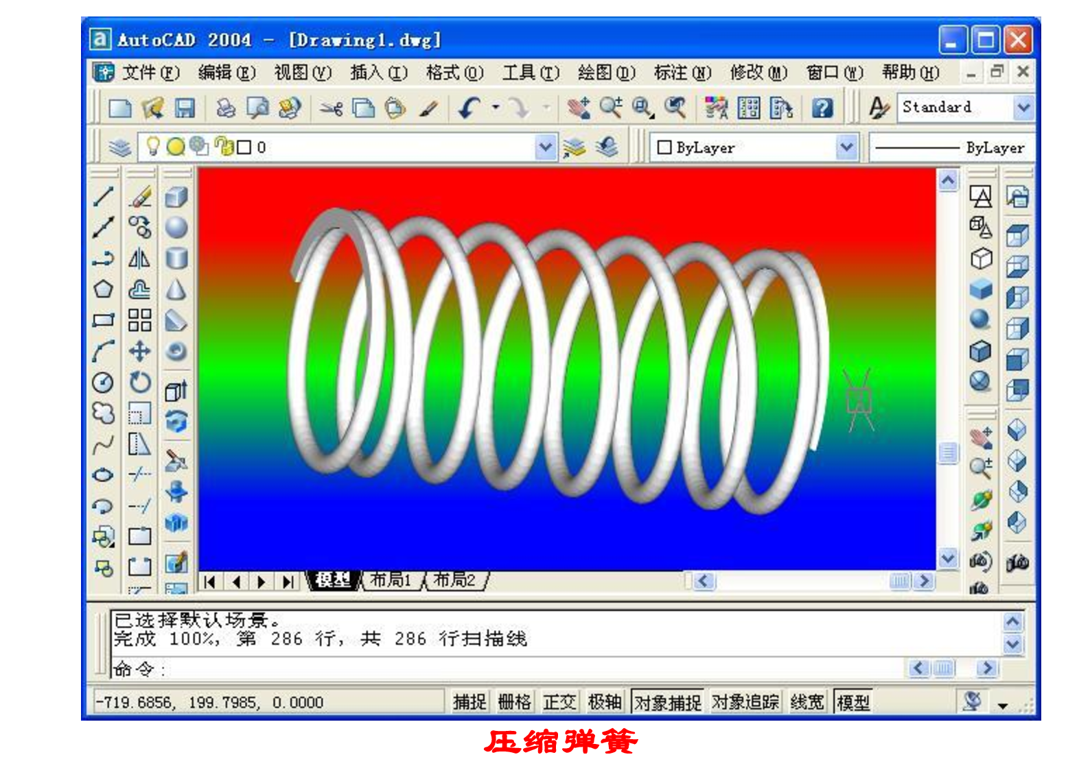This screenshot has width=1090, height=770.
Task: Toggle 栅格 grid display
Action: coord(515,702)
